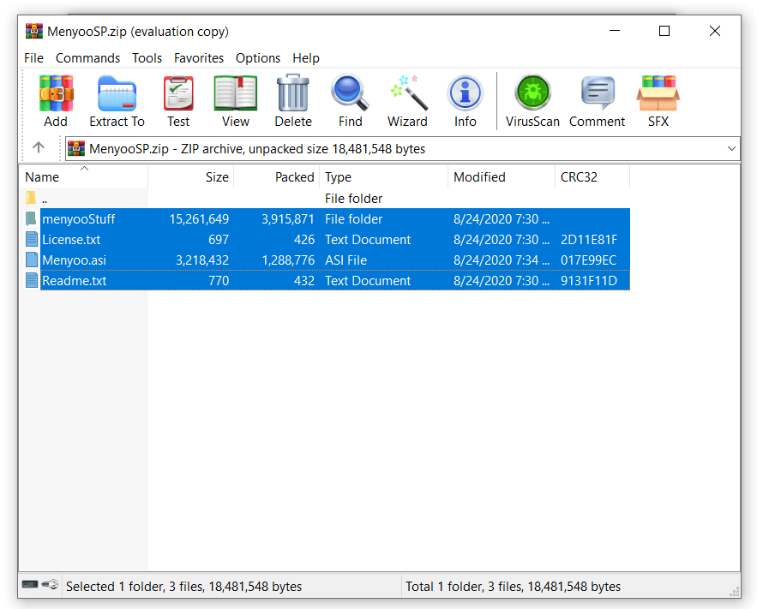Open the Favorites menu

click(198, 58)
